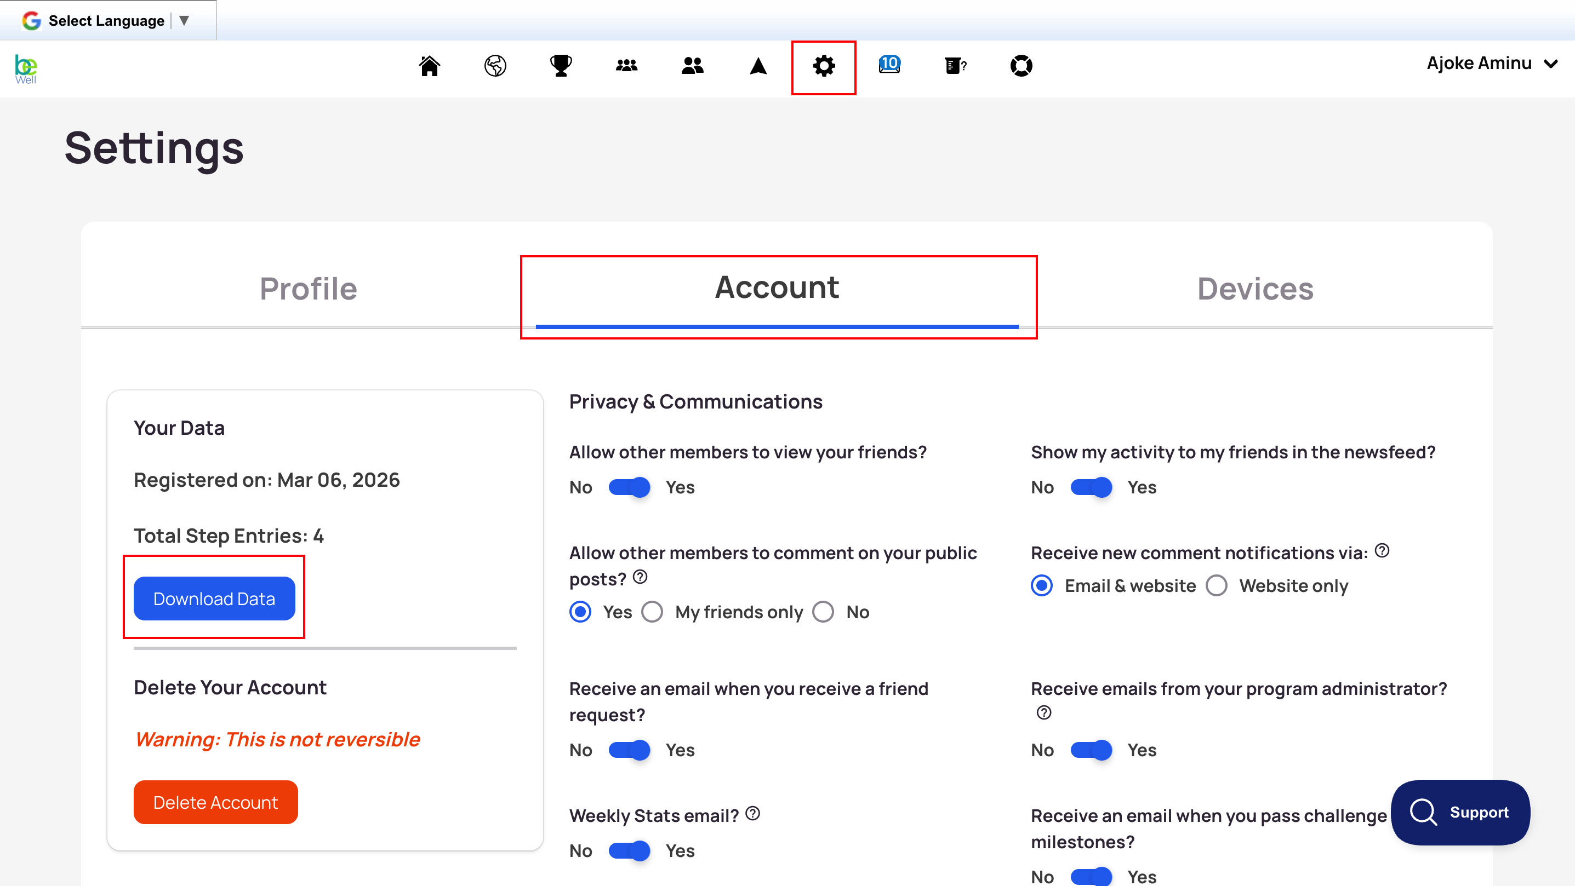The image size is (1575, 886).
Task: Show help for commenting on public posts
Action: coord(640,577)
